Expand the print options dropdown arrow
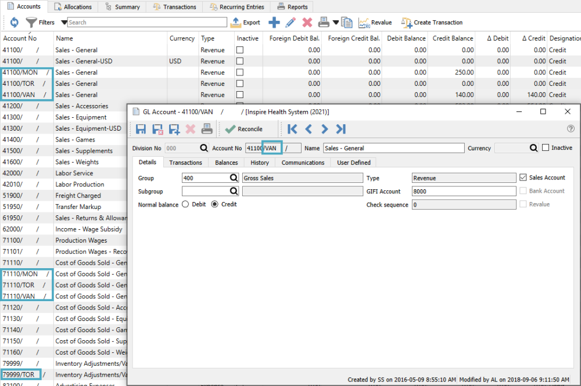The width and height of the screenshot is (581, 386). click(335, 23)
